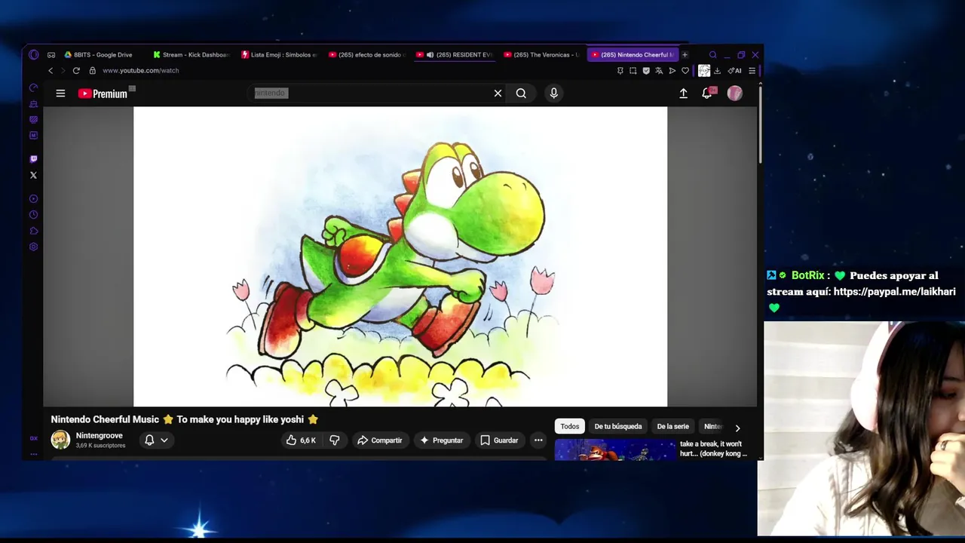Screen dimensions: 965x543
Task: Click the translate icon in the address bar
Action: pyautogui.click(x=659, y=71)
